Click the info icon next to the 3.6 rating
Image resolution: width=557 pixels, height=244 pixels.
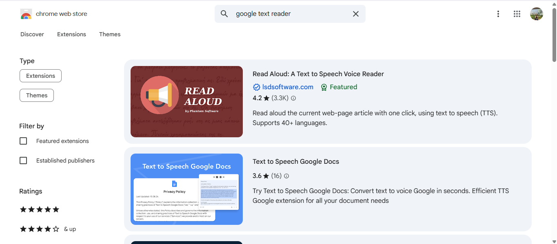click(x=286, y=176)
